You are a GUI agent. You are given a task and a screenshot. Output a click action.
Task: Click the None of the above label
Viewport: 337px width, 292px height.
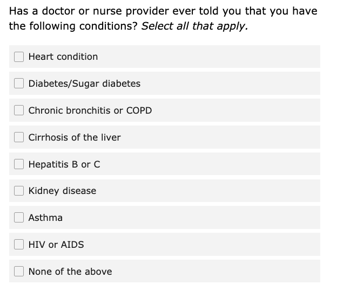[x=70, y=272]
